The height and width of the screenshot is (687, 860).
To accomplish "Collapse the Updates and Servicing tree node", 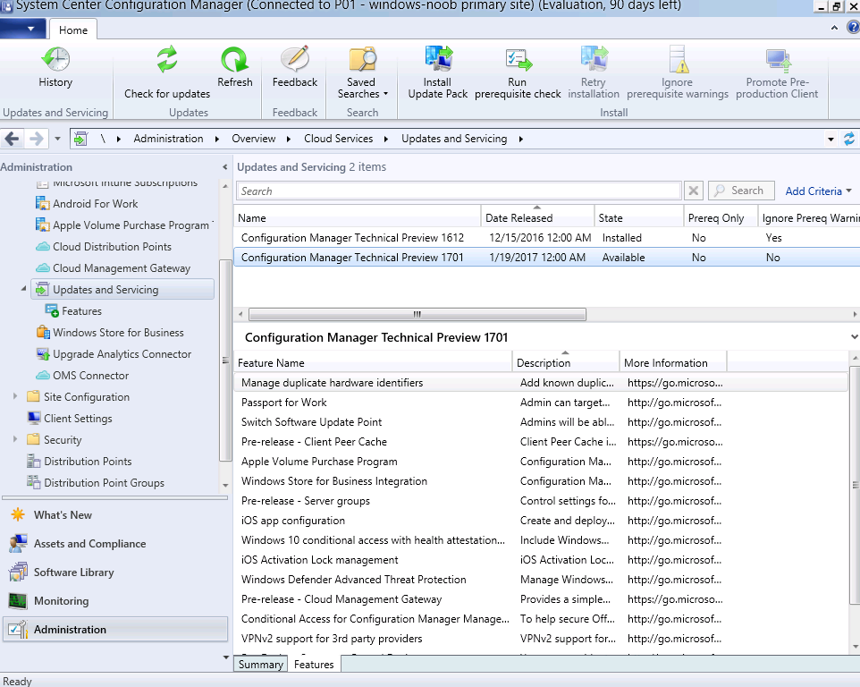I will pos(23,288).
